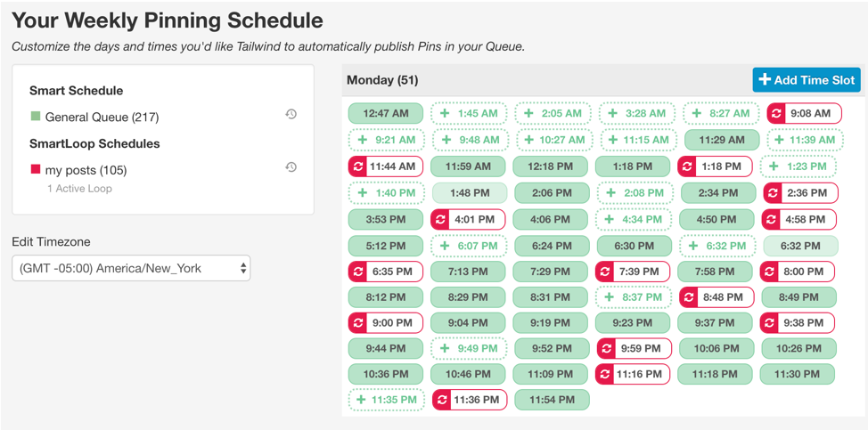Screen dimensions: 868x430
Task: Toggle the 12:47 AM time slot
Action: click(x=386, y=113)
